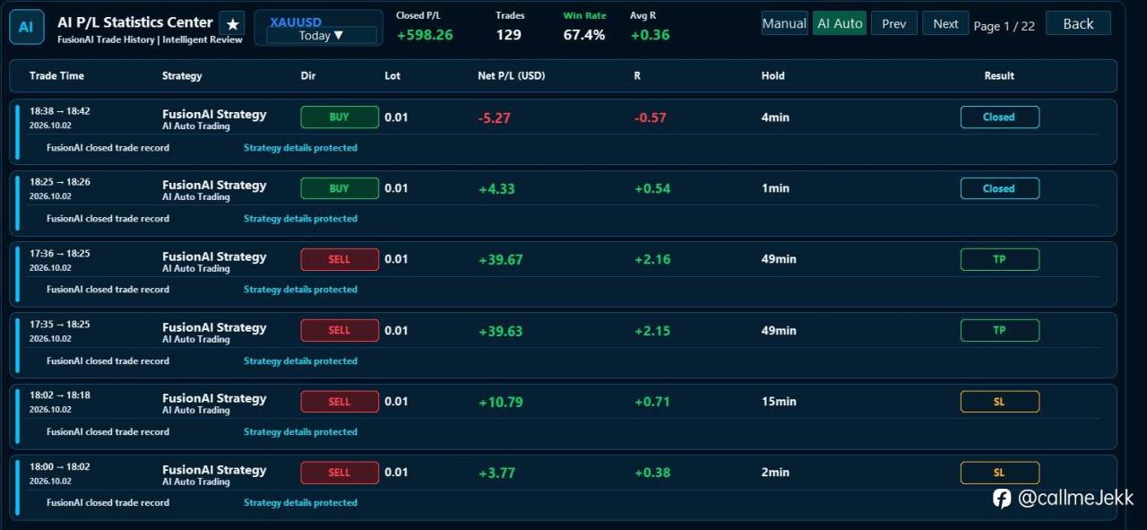
Task: Go to the Prev page
Action: pyautogui.click(x=893, y=23)
